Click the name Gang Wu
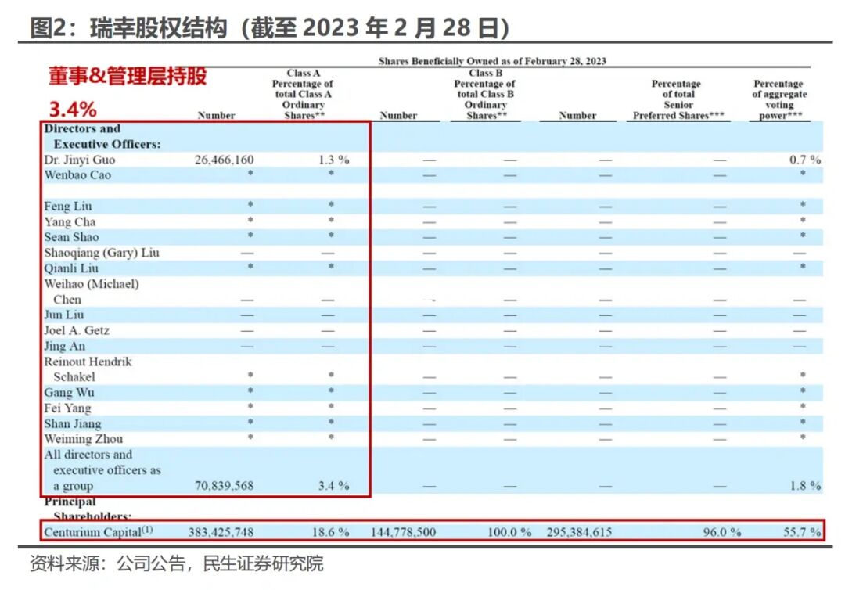This screenshot has width=845, height=590. point(69,392)
